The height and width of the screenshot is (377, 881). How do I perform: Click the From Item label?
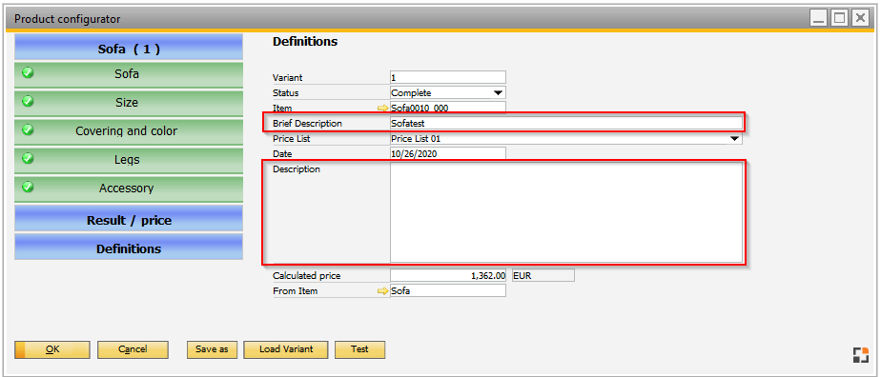[x=295, y=290]
